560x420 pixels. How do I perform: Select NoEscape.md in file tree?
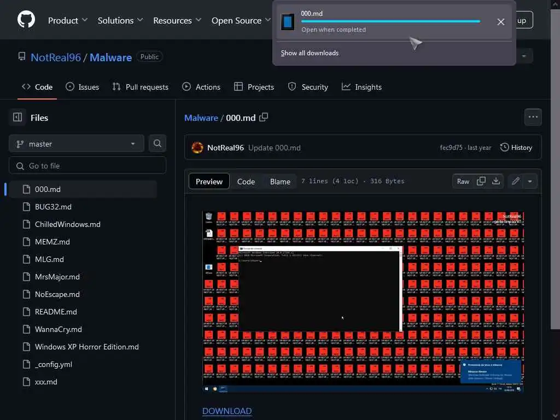(x=83, y=294)
